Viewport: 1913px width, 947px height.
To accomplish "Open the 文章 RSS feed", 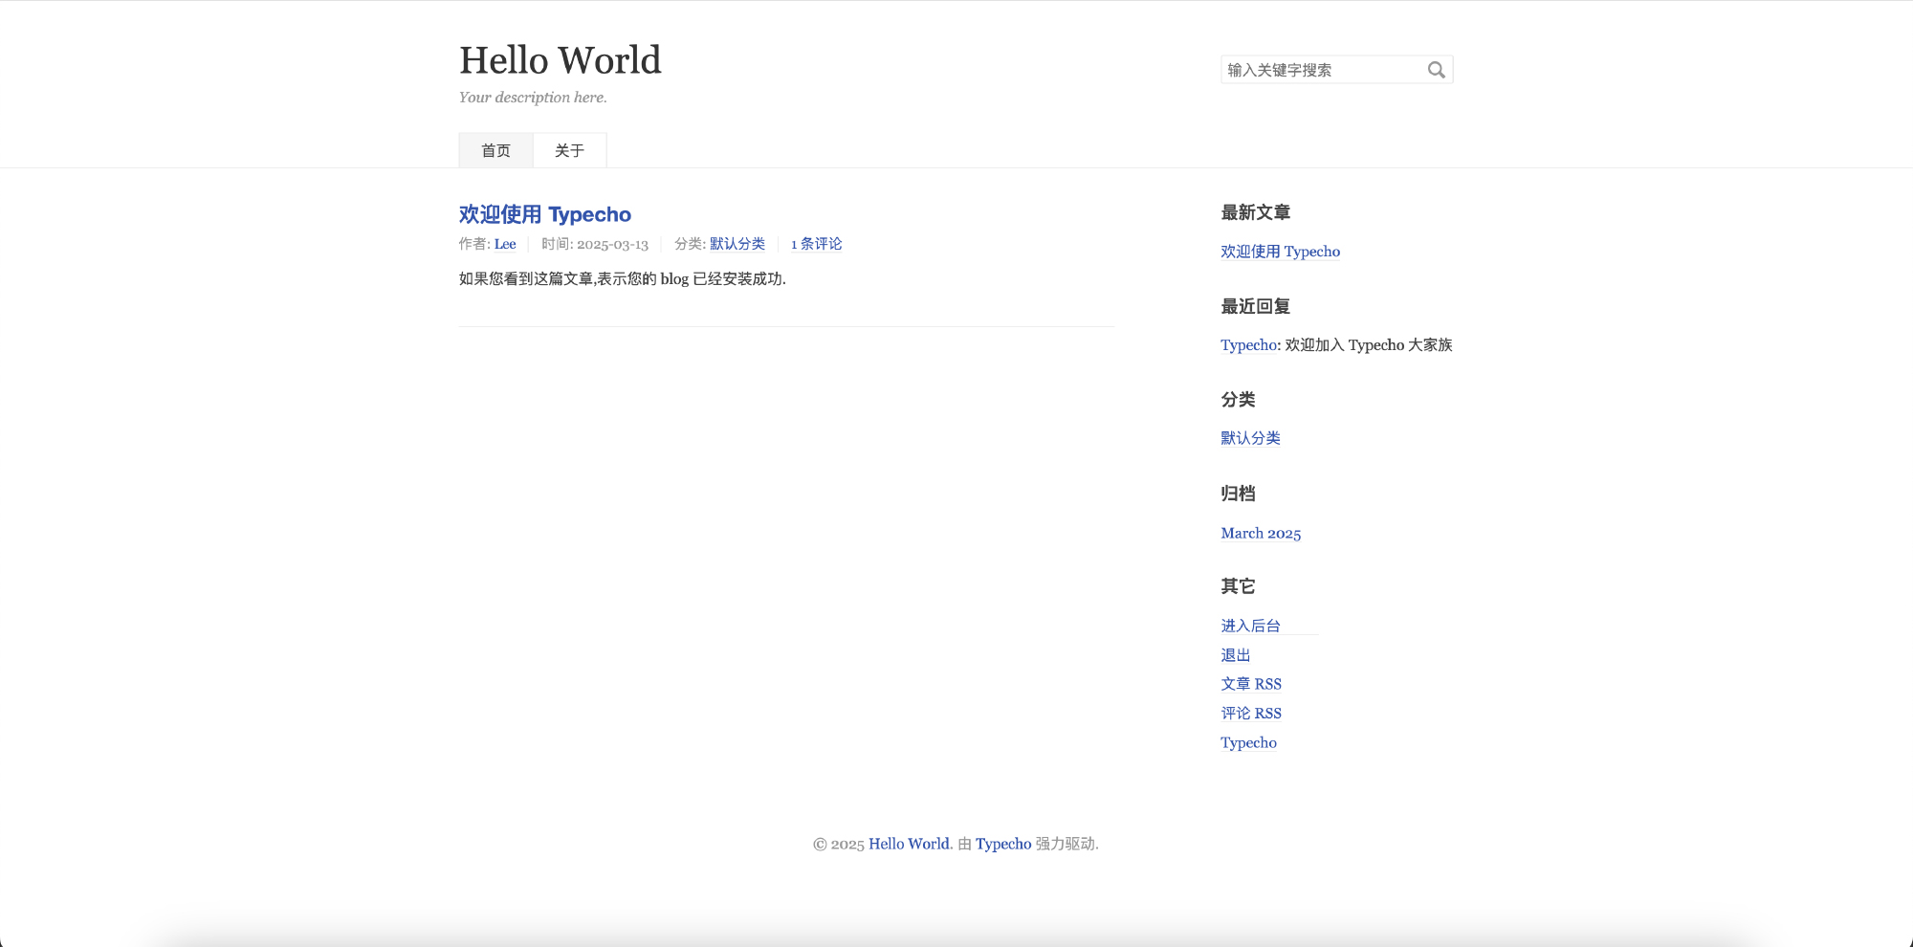I will (x=1250, y=684).
